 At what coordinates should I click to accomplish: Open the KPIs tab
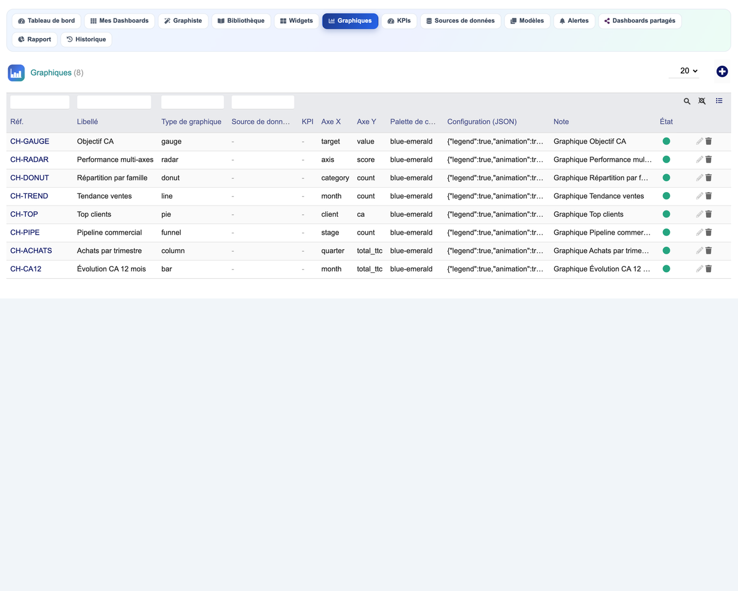coord(399,21)
